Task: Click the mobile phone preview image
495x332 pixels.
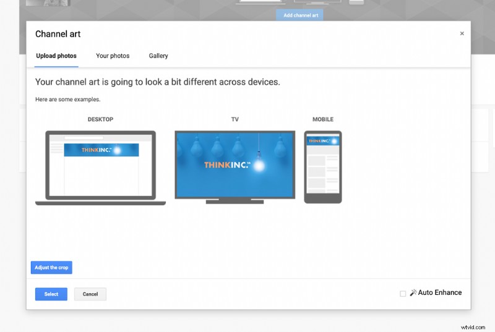Action: click(323, 167)
